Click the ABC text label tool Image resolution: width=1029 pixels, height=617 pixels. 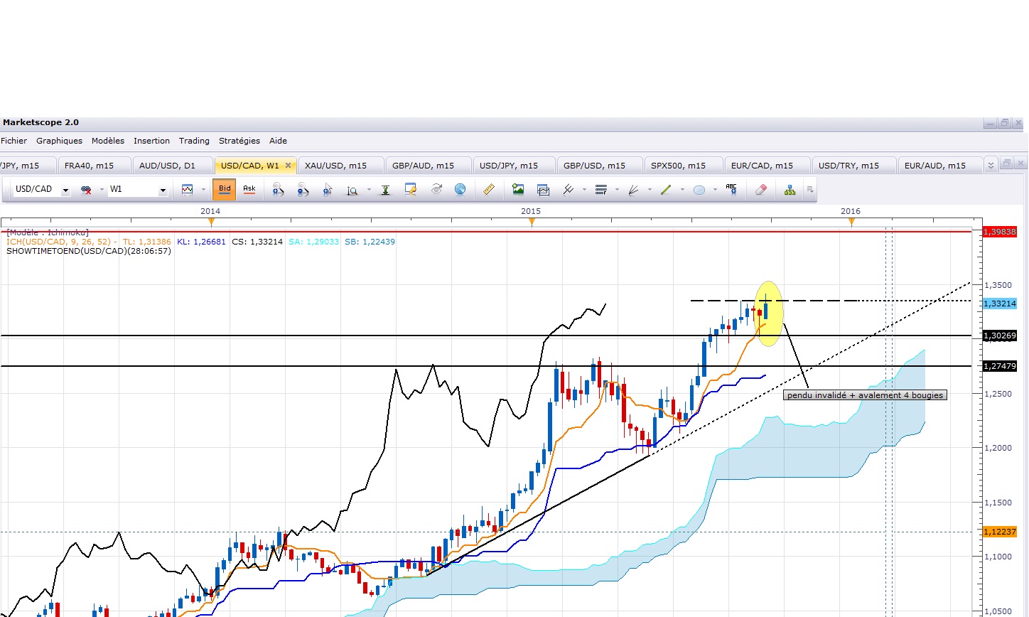[x=731, y=190]
